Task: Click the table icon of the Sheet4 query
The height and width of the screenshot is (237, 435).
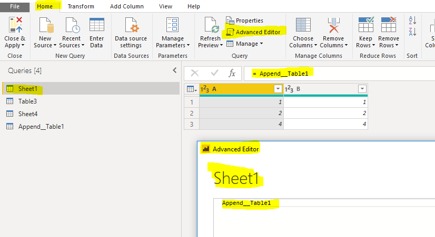Action: [9, 114]
